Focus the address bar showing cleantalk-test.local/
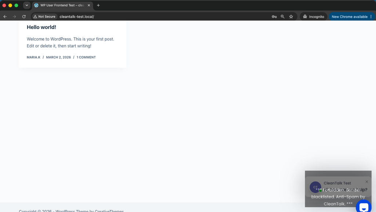Image resolution: width=376 pixels, height=212 pixels. (77, 17)
